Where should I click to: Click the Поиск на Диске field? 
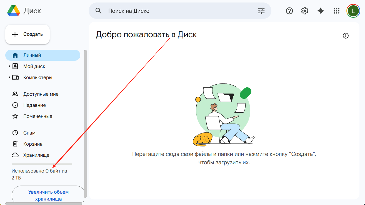[180, 11]
